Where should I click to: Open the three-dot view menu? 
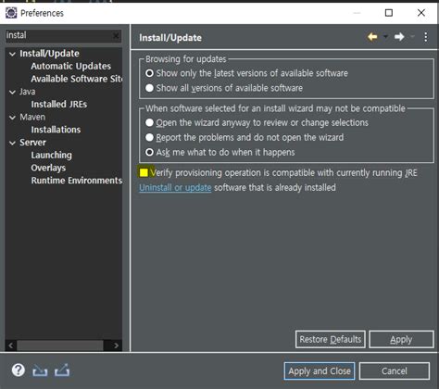click(426, 37)
